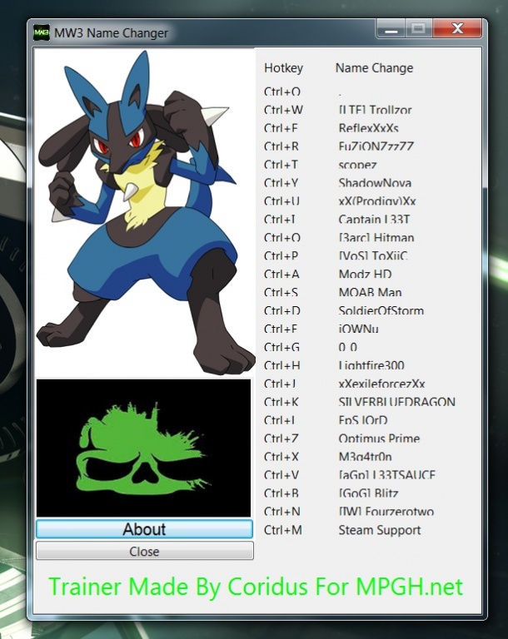Select the 'Modz HD' name entry
The height and width of the screenshot is (639, 508).
(x=365, y=275)
